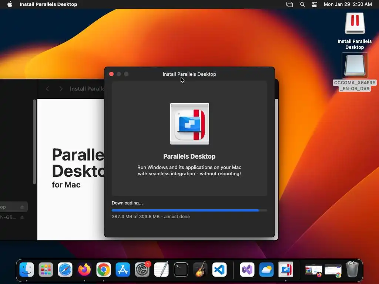The width and height of the screenshot is (379, 284).
Task: Open GarageBand in the dock
Action: coord(200,270)
